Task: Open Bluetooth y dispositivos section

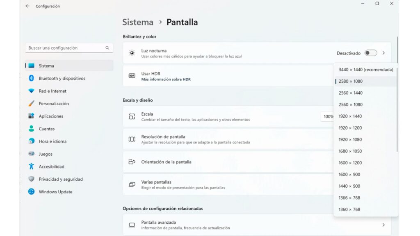Action: (x=62, y=78)
